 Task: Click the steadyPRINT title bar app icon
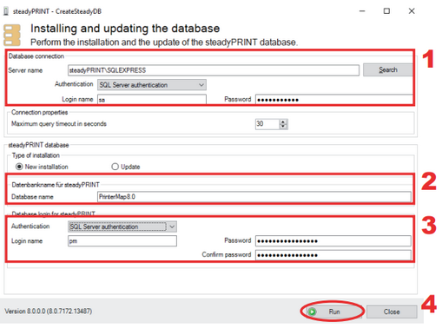tap(6, 11)
